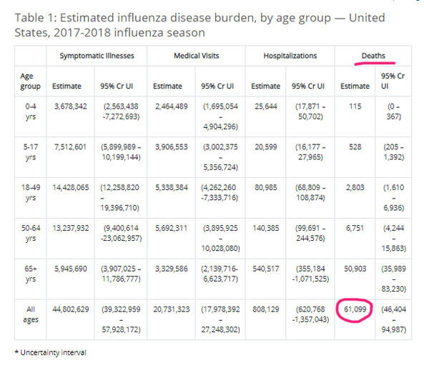The height and width of the screenshot is (368, 429).
Task: Click the 808,129 hospitalizations total
Action: click(x=266, y=311)
